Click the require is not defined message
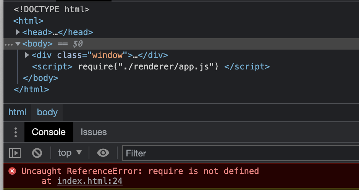Screen dimensions: 359x190 (x=140, y=171)
